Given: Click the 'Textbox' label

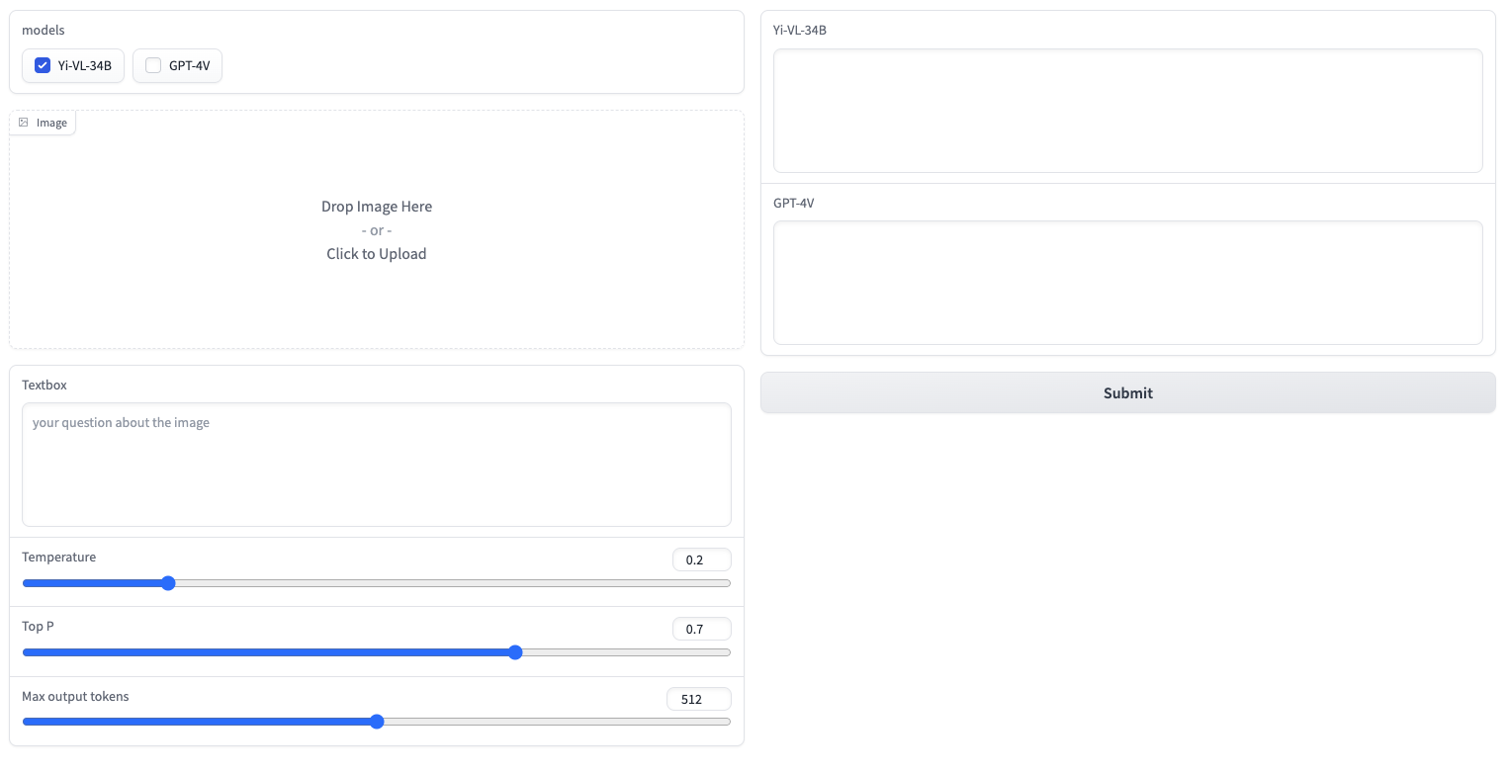Looking at the screenshot, I should (44, 385).
